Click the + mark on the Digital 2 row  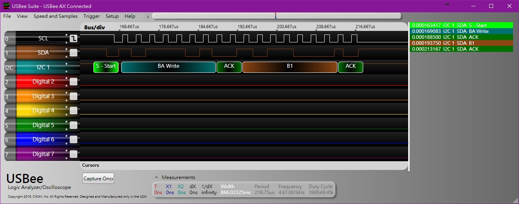point(66,86)
